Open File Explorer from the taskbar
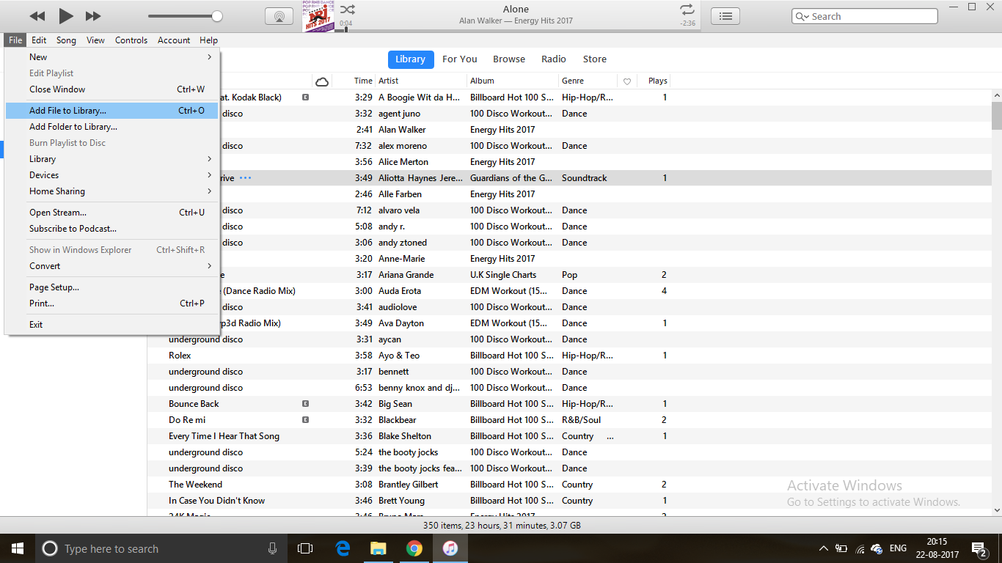 click(378, 548)
